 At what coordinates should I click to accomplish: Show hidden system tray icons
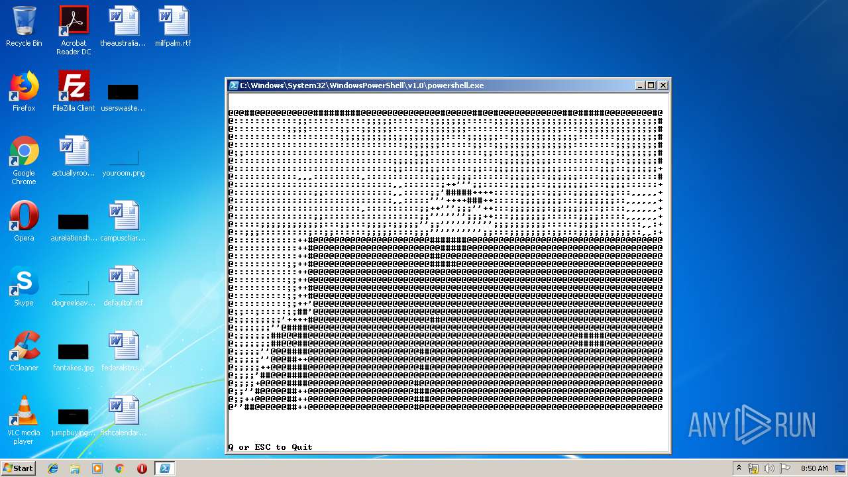pos(739,468)
